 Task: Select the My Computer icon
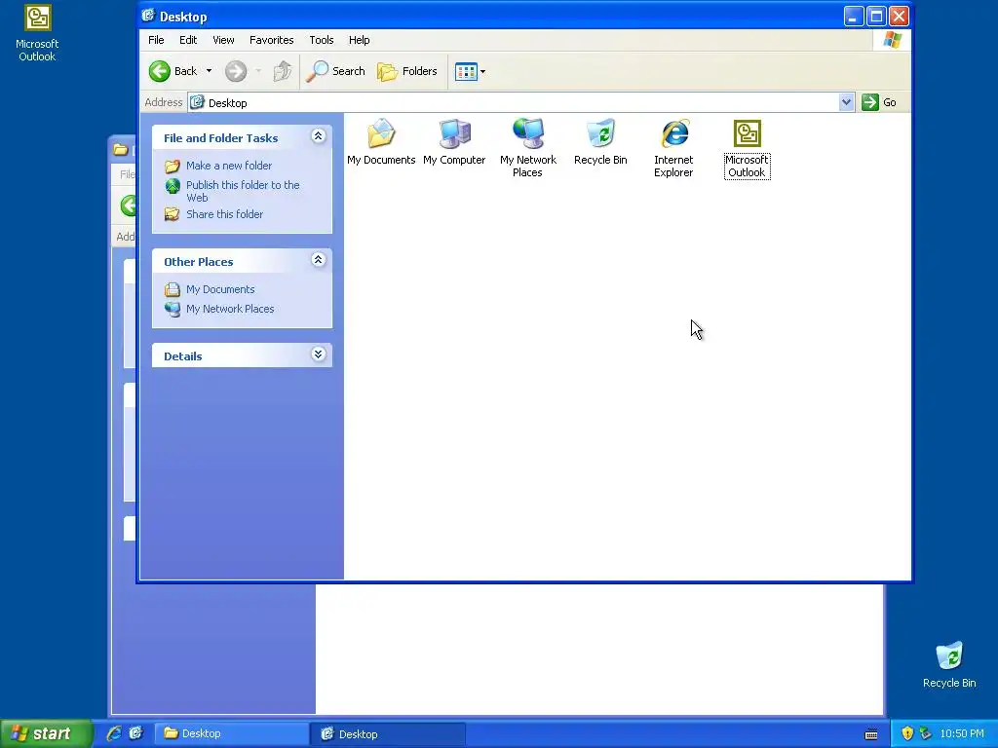454,141
